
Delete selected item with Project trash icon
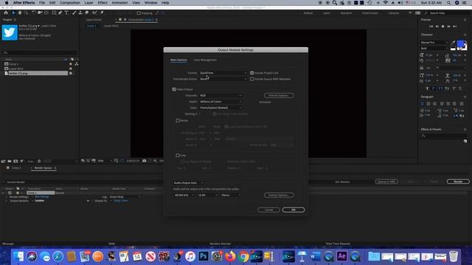pyautogui.click(x=39, y=161)
